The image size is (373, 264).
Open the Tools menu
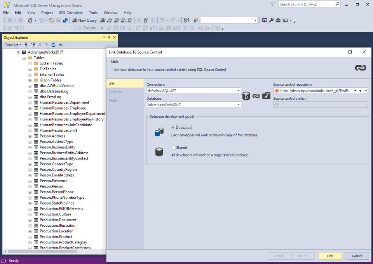tap(93, 12)
